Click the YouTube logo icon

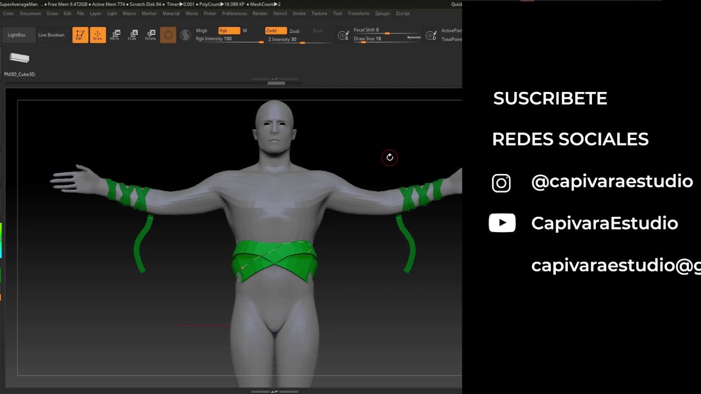[502, 223]
